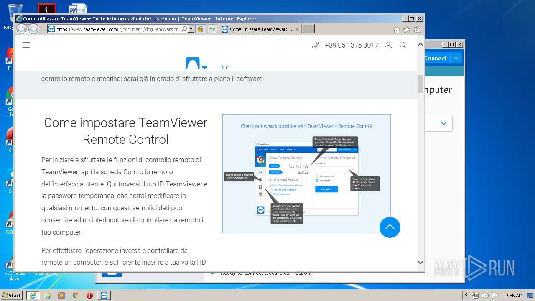Click the network tray icon
This screenshot has width=535, height=301.
tap(475, 296)
